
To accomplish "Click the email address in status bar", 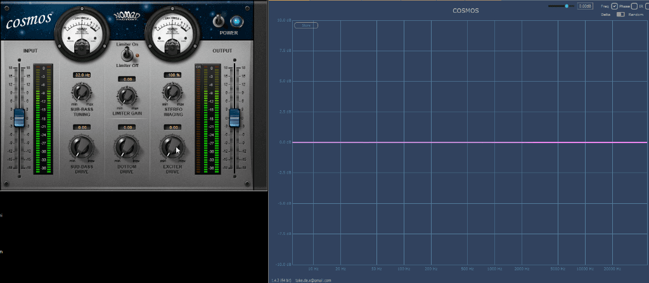I will [313, 280].
